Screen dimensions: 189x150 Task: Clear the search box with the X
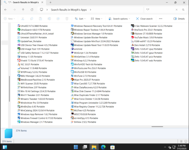pos(177,10)
